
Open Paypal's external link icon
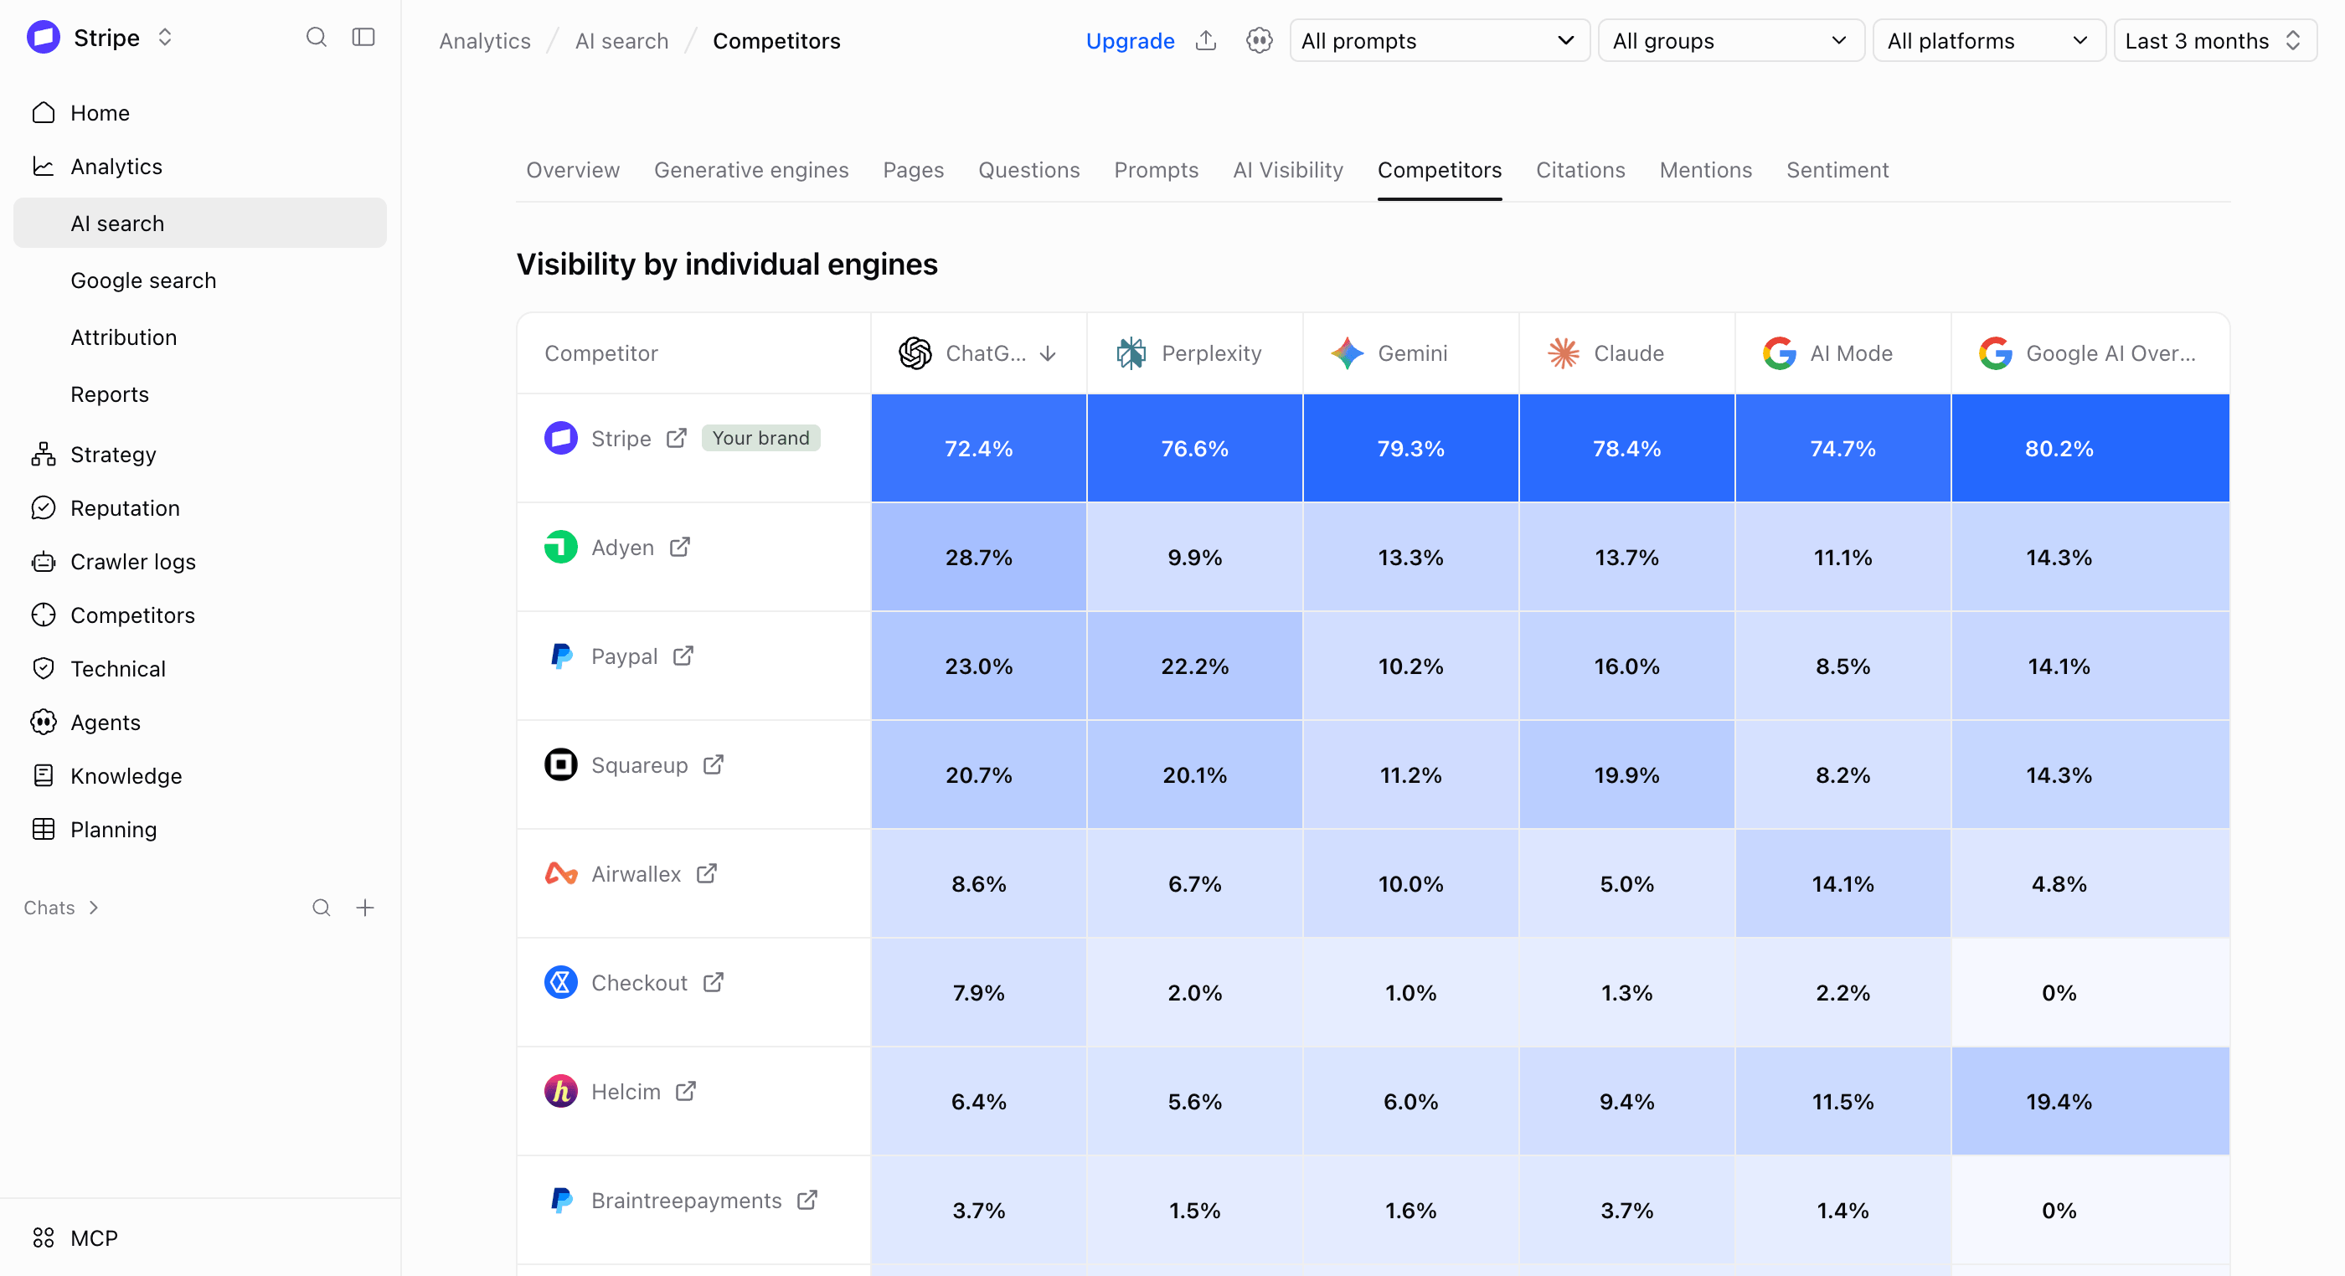[683, 656]
